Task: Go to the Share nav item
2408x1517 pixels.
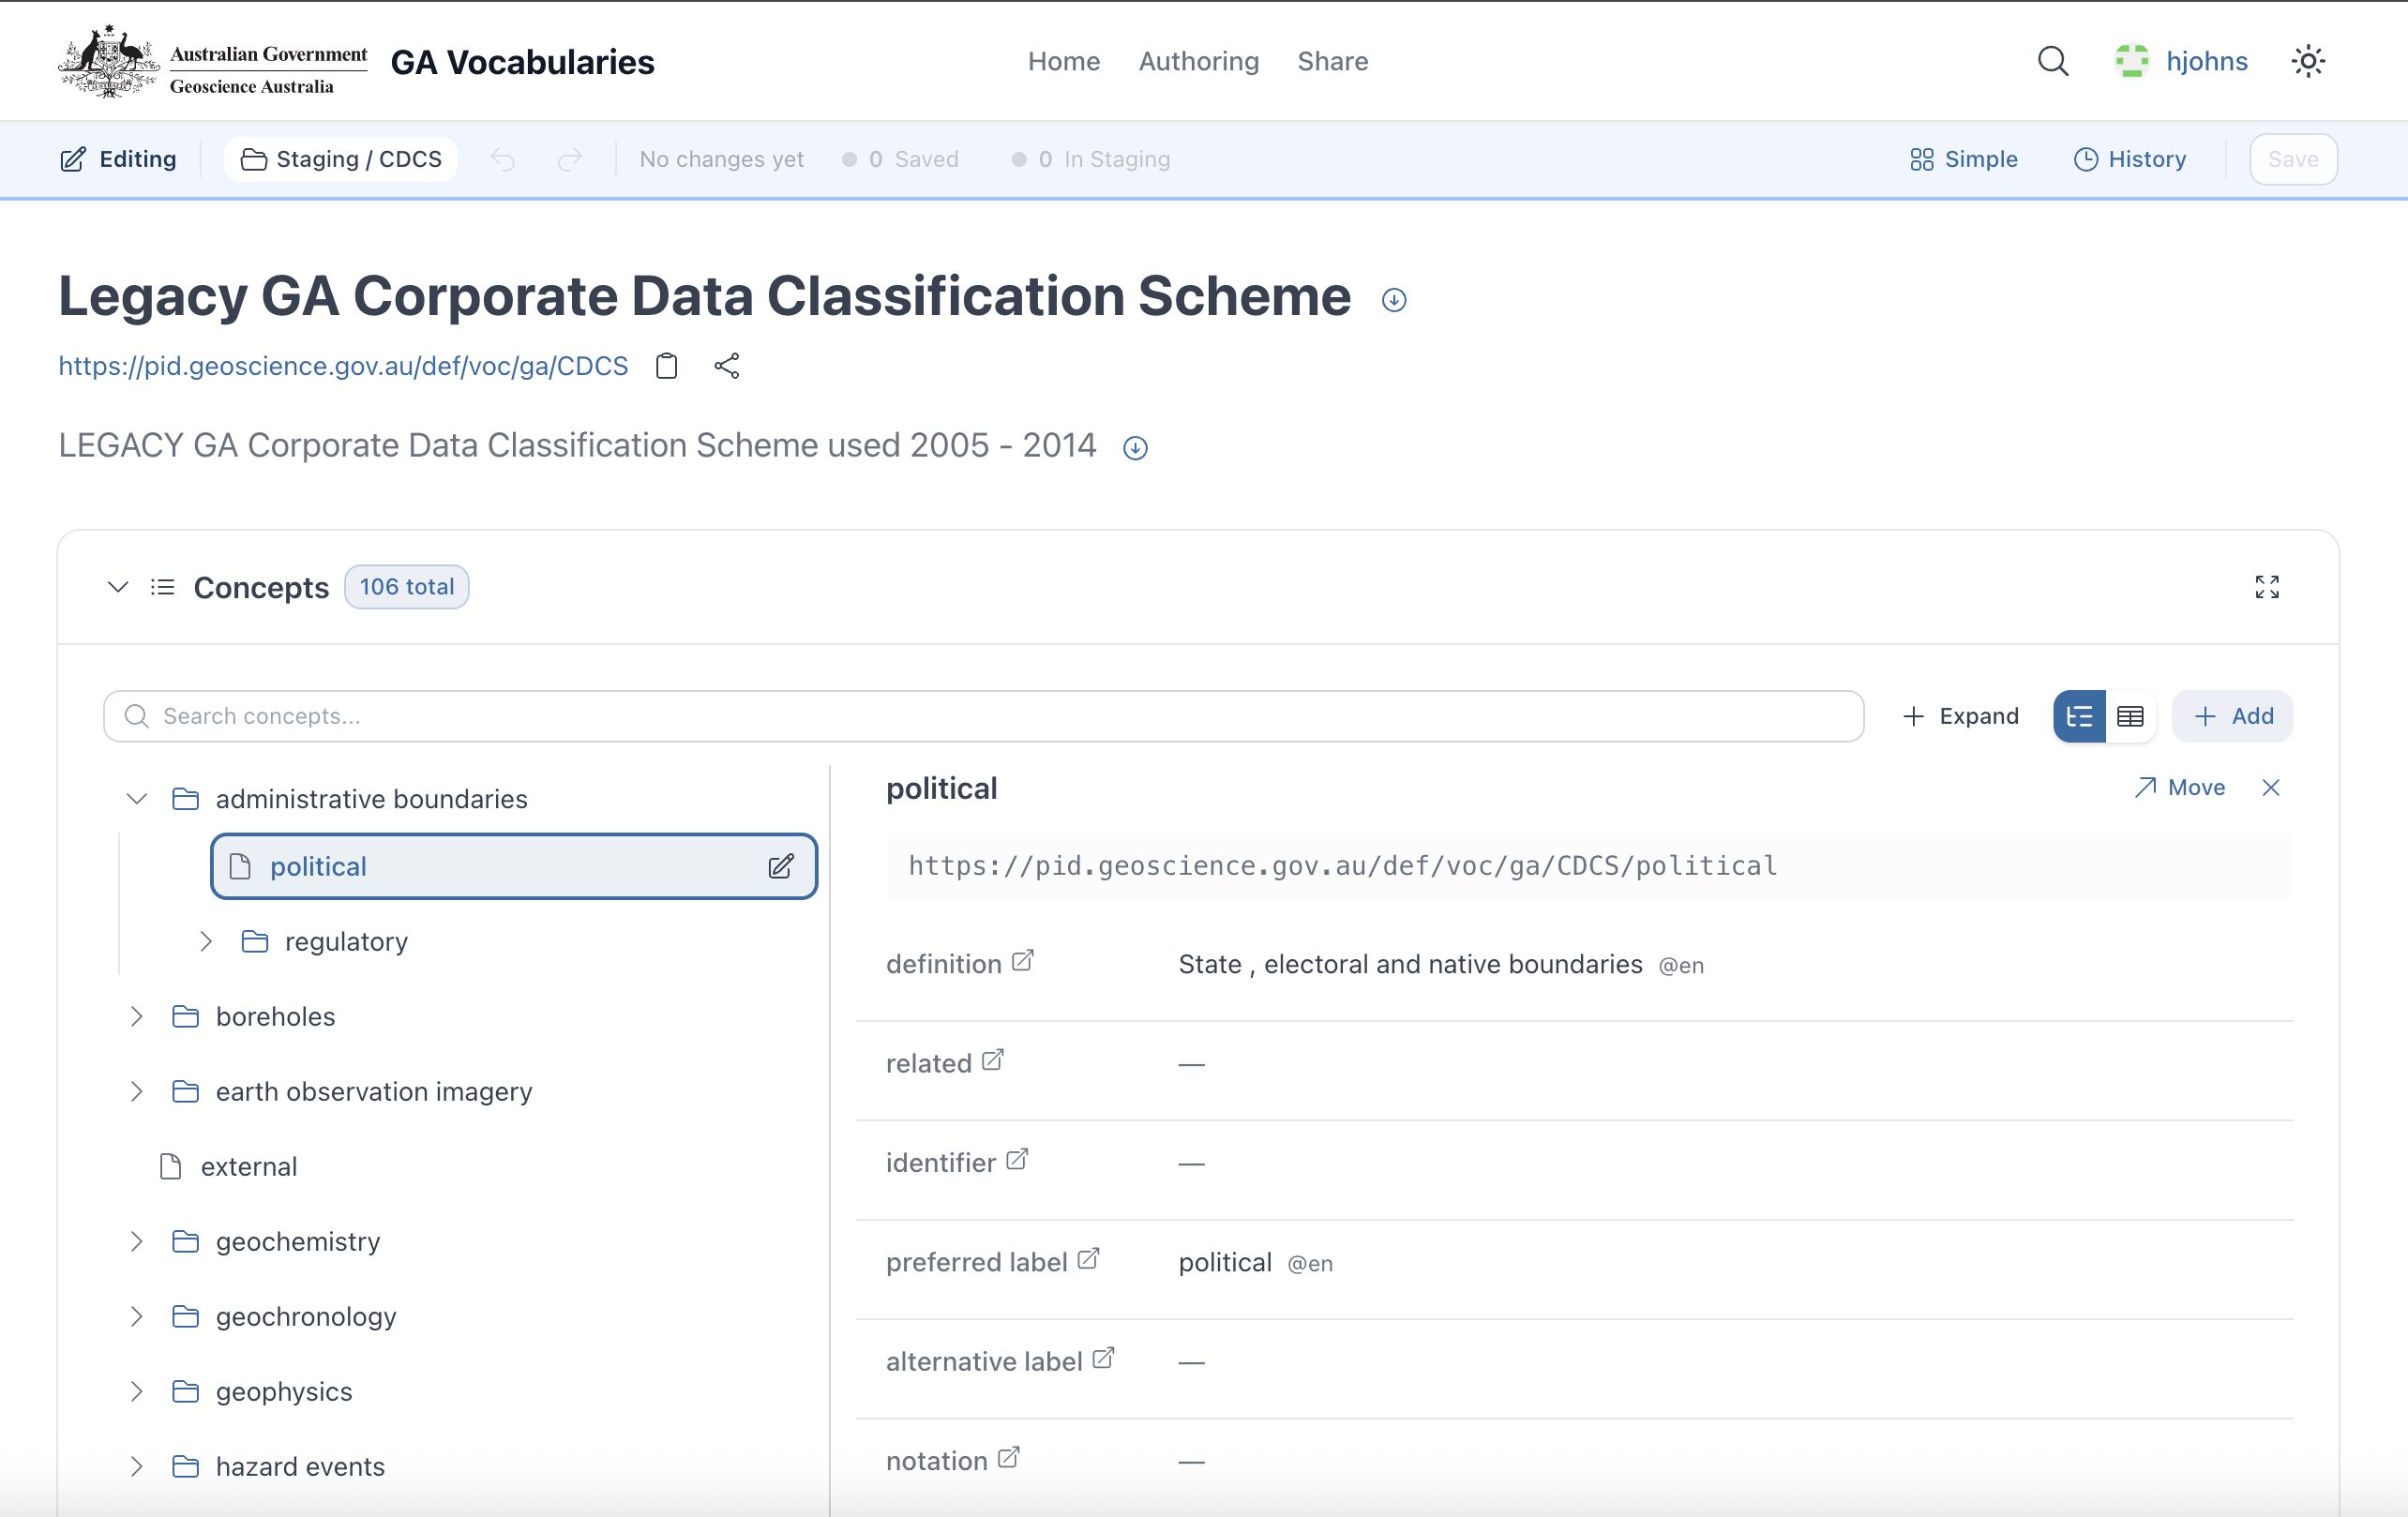Action: click(1332, 61)
